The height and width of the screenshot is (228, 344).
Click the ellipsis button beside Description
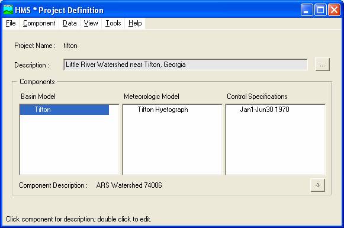click(322, 65)
